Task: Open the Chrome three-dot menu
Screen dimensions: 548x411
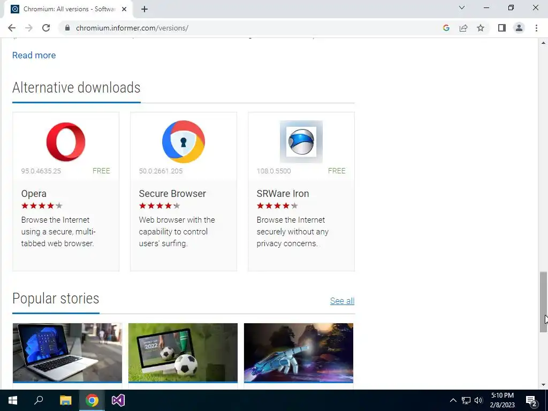Action: point(536,28)
